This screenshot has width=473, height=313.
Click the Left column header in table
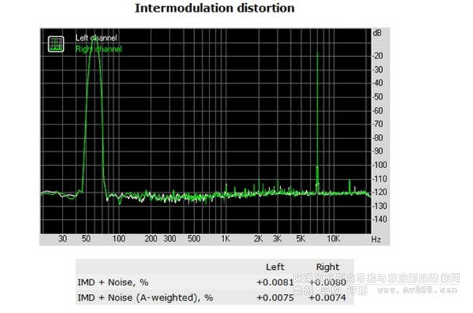tap(274, 267)
